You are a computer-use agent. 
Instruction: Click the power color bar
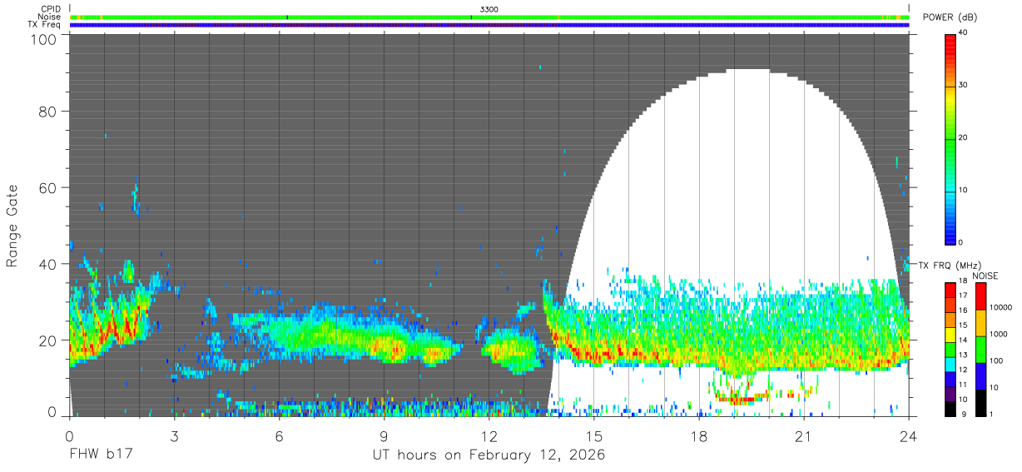[x=950, y=138]
